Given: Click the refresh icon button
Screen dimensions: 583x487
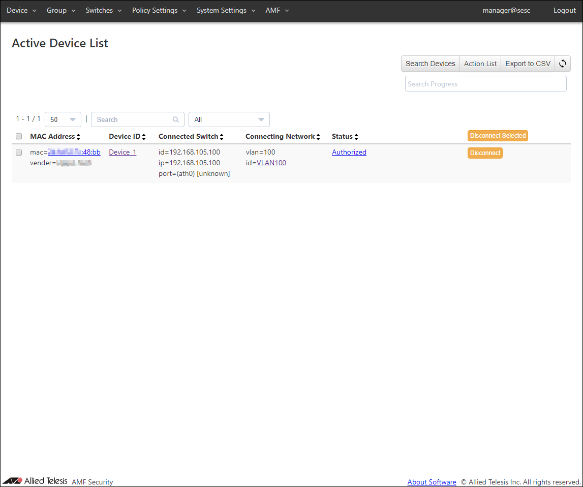Looking at the screenshot, I should click(x=563, y=64).
